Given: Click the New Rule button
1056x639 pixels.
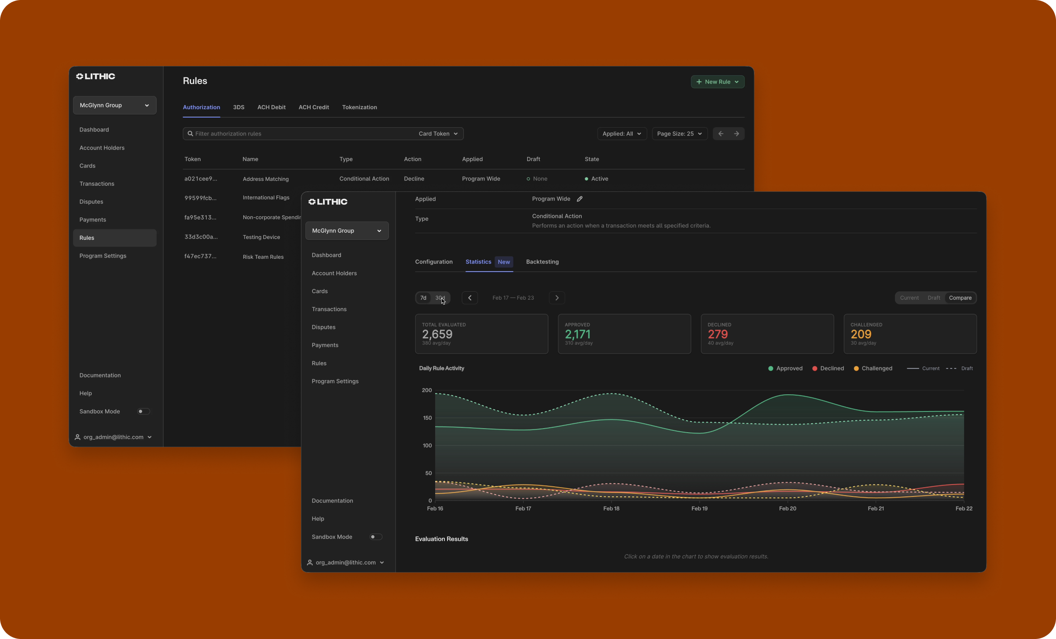Looking at the screenshot, I should click(717, 81).
